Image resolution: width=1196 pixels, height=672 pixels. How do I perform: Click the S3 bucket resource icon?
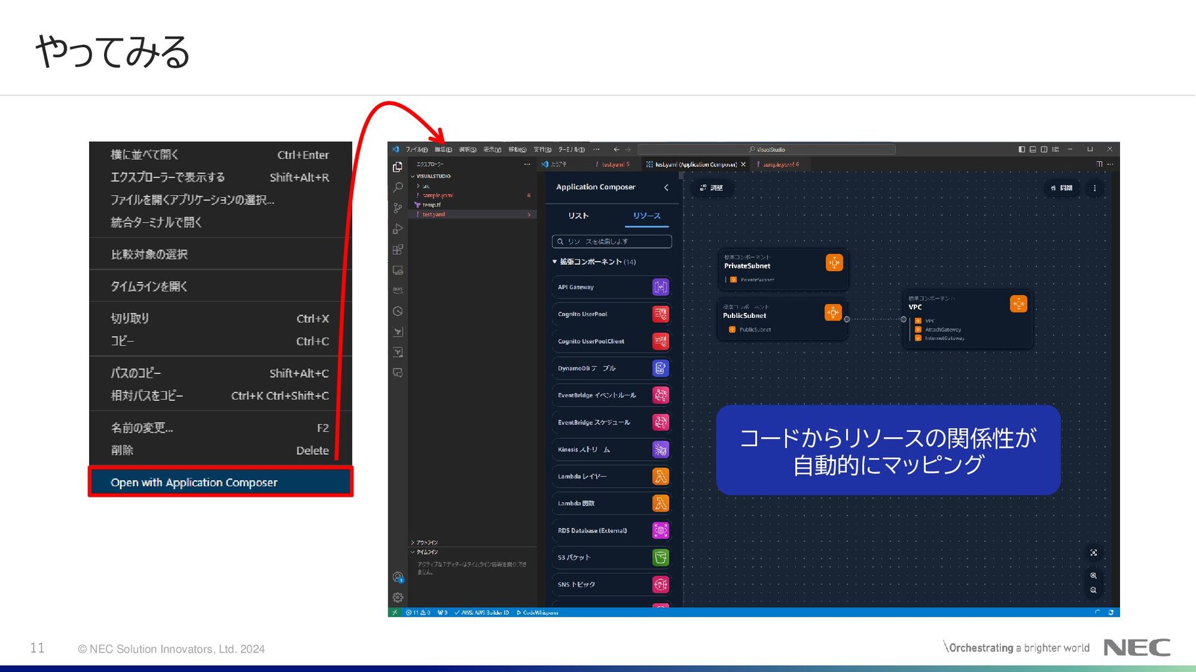click(660, 558)
